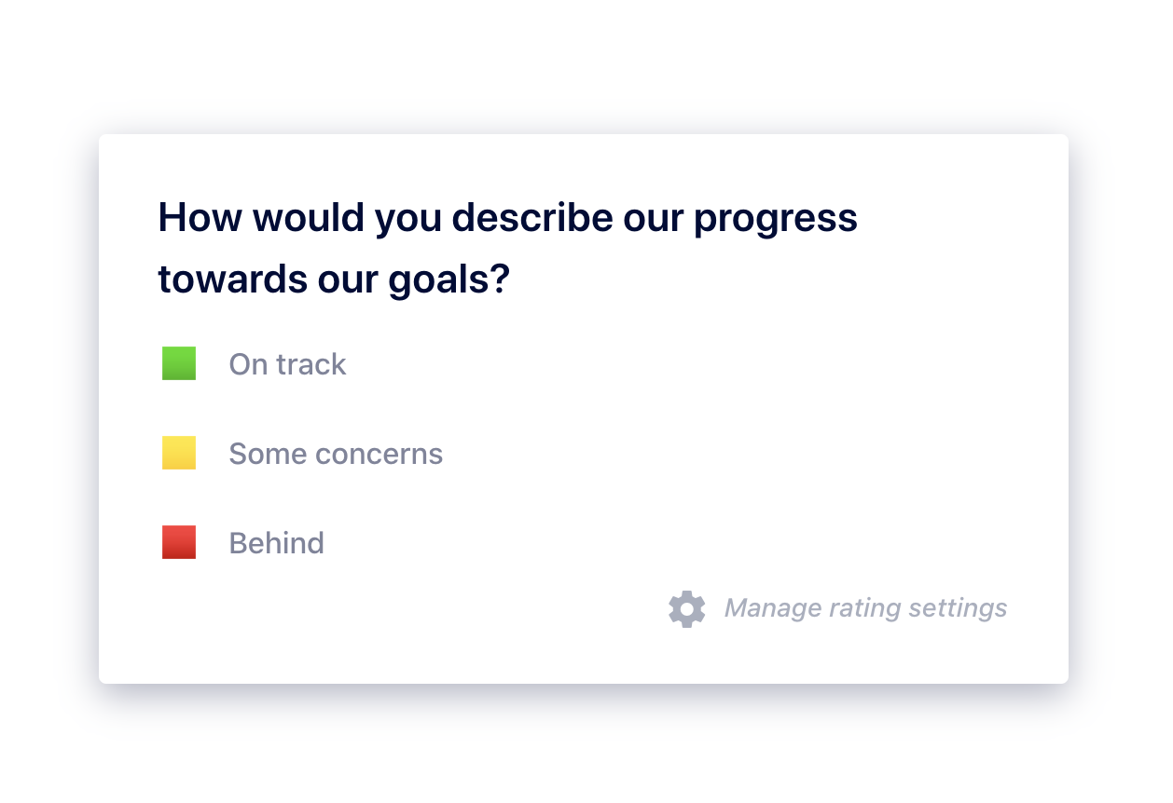Mark progress as red Behind
Viewport: 1173px width, 803px height.
[x=243, y=542]
